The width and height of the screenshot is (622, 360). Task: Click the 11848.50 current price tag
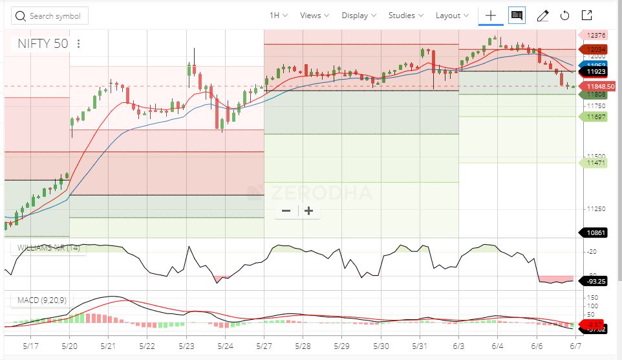point(598,86)
